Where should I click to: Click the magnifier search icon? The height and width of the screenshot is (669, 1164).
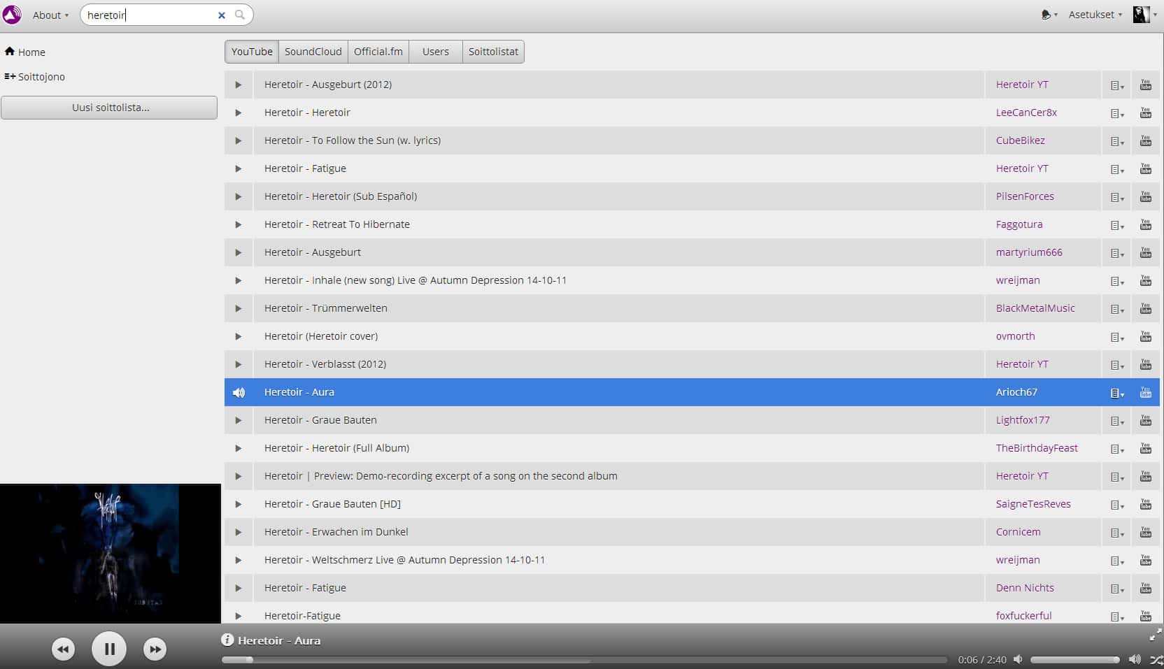(x=240, y=15)
